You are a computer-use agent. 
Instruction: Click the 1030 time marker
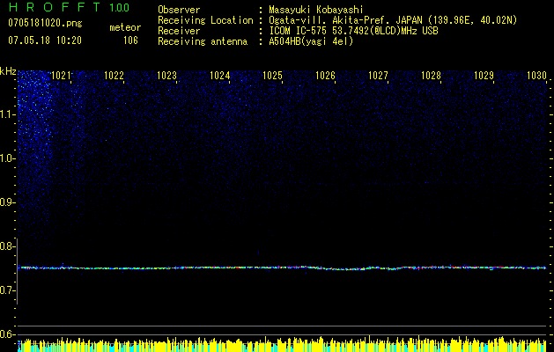pyautogui.click(x=536, y=76)
